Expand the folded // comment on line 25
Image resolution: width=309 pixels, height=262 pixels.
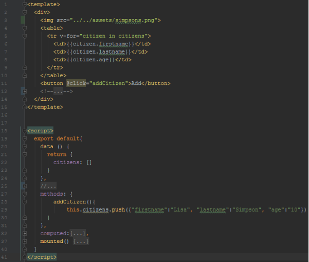click(x=24, y=186)
